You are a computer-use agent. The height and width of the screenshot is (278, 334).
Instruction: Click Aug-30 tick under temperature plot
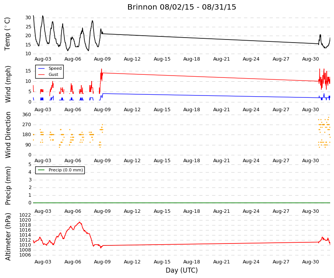311,59
